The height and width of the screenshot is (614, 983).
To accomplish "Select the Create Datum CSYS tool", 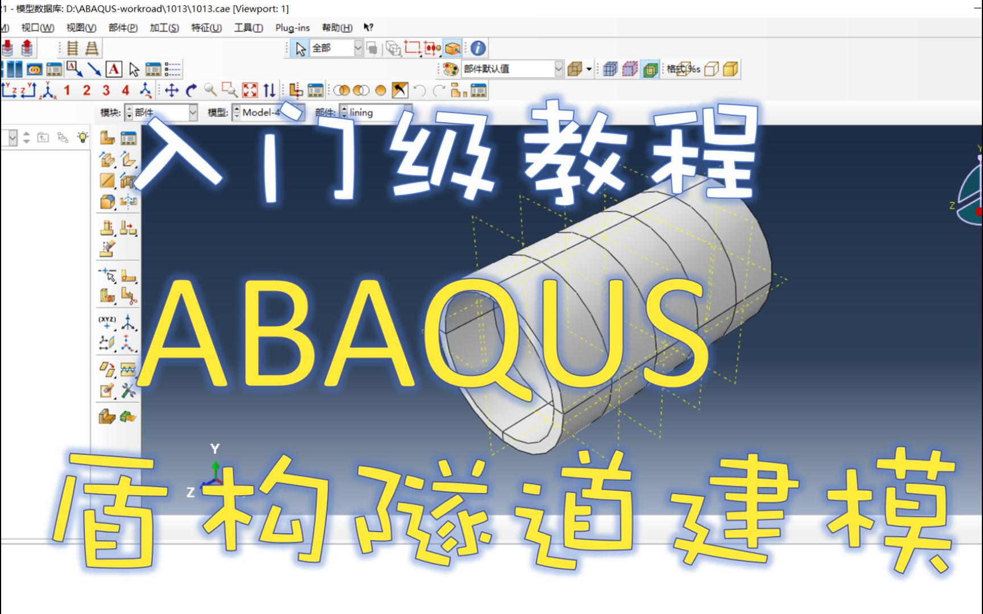I will point(129,343).
